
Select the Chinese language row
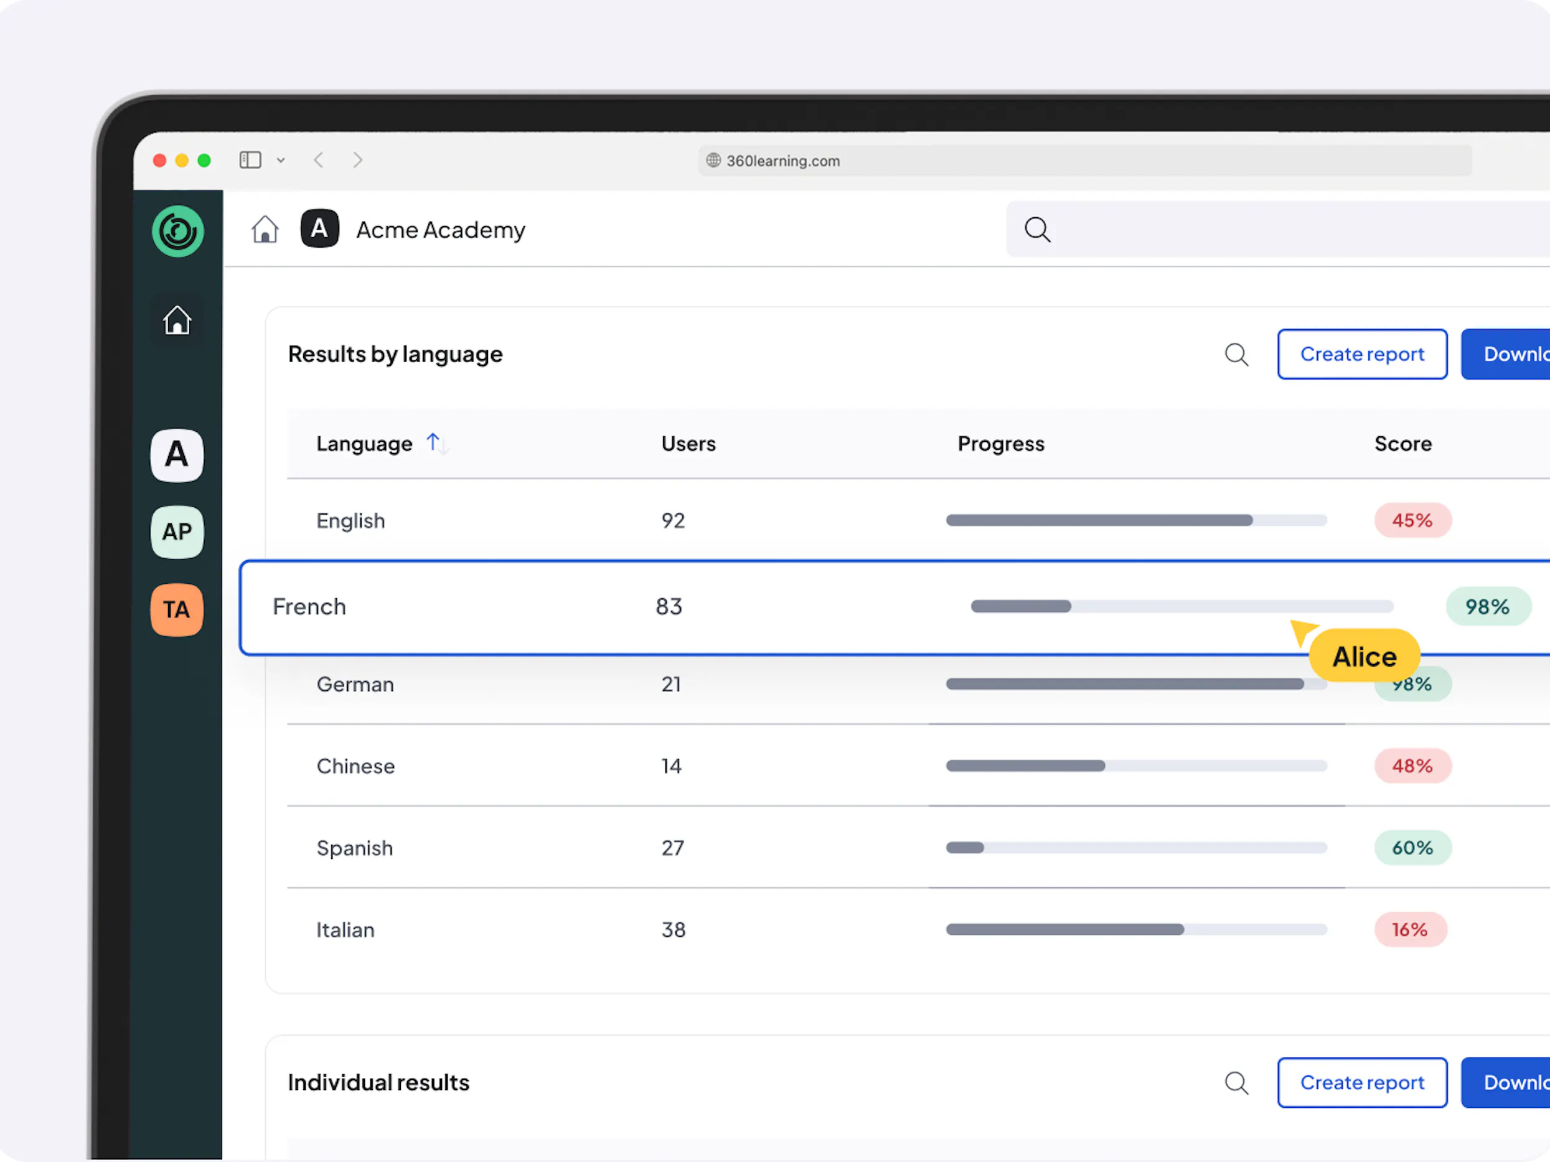(919, 766)
